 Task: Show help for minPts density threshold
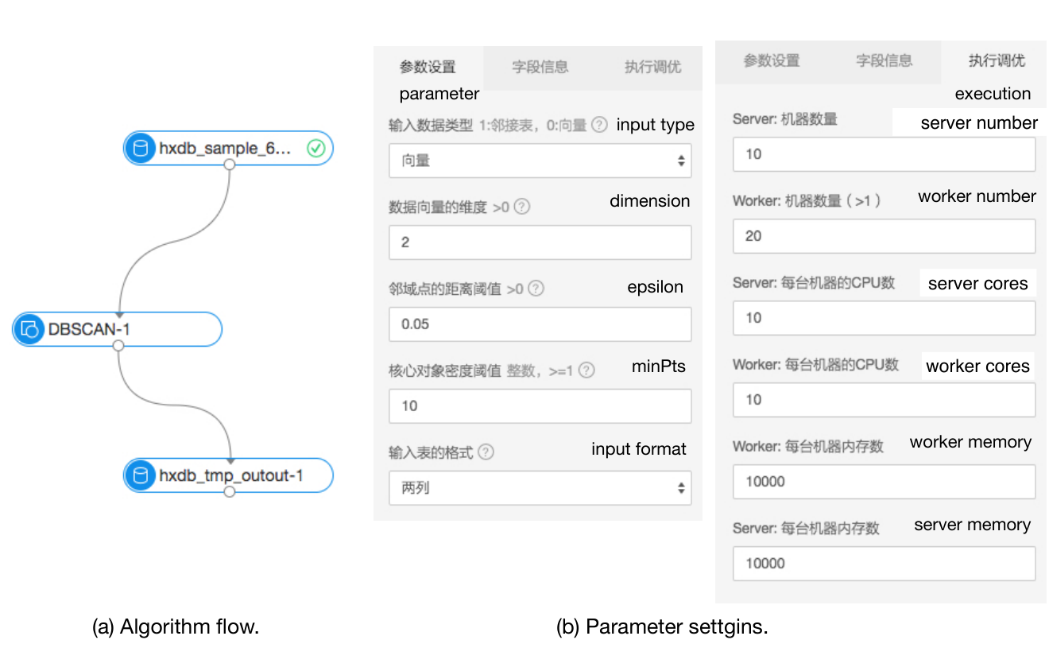(x=586, y=370)
